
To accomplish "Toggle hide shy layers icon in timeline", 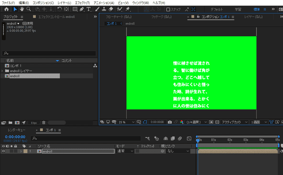I will pyautogui.click(x=165, y=138).
